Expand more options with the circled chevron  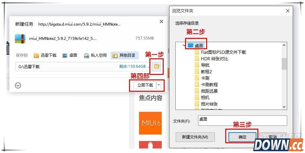point(18,86)
